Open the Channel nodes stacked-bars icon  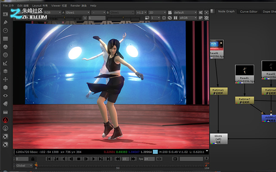point(6,39)
